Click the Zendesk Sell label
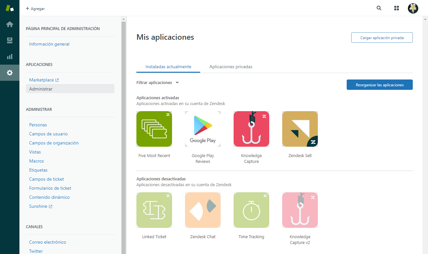The image size is (428, 254). [300, 156]
